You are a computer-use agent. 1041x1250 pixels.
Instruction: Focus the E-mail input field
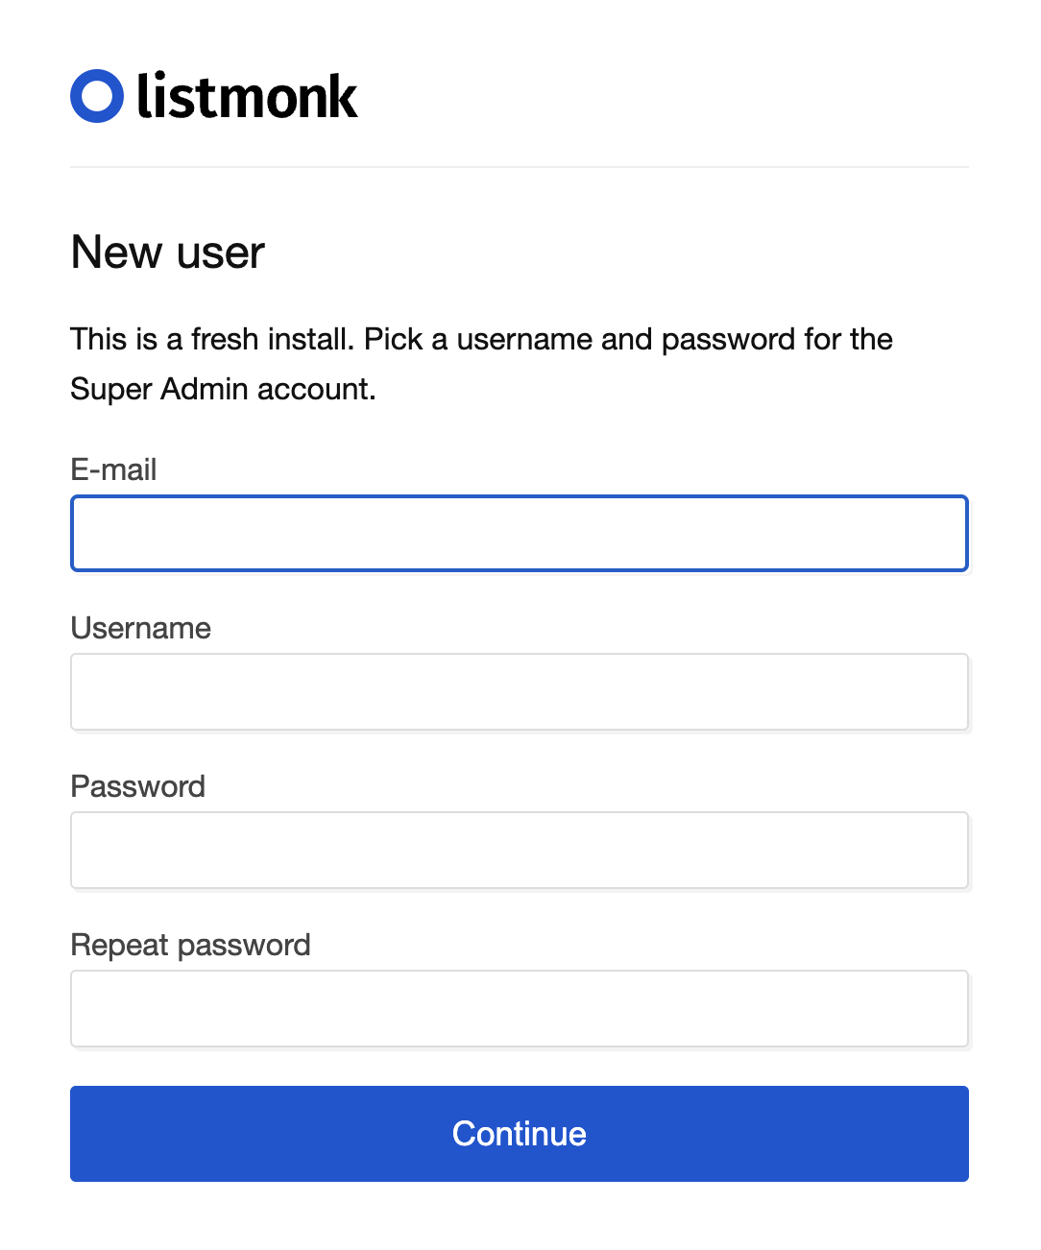click(519, 534)
